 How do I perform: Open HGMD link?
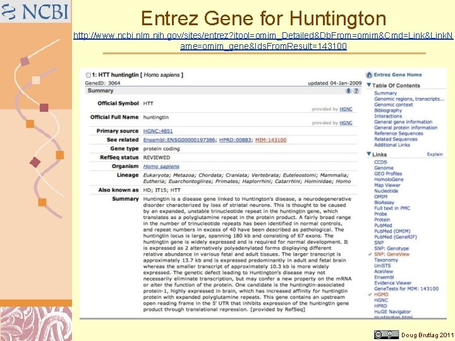pyautogui.click(x=381, y=294)
